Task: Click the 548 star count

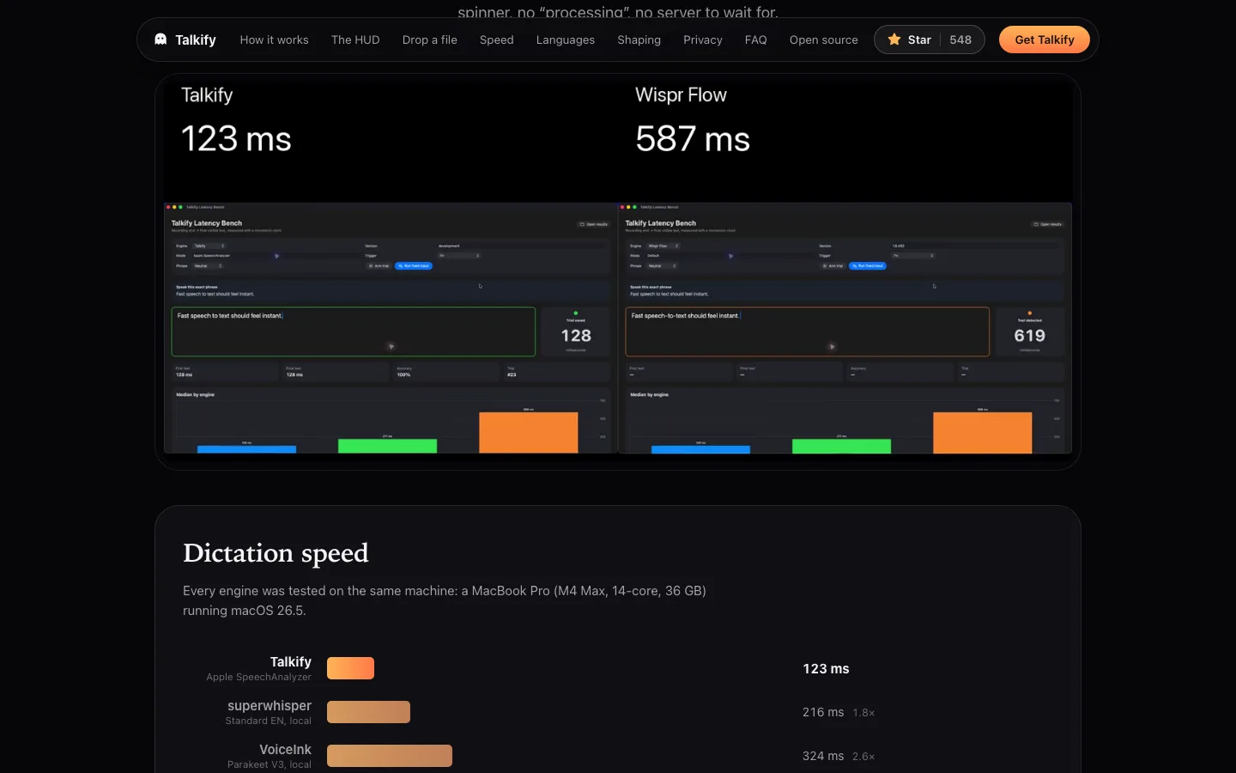Action: point(960,40)
